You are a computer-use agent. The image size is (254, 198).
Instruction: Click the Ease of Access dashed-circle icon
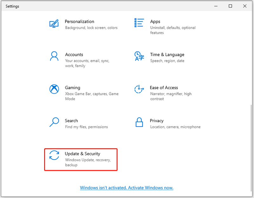coord(139,89)
